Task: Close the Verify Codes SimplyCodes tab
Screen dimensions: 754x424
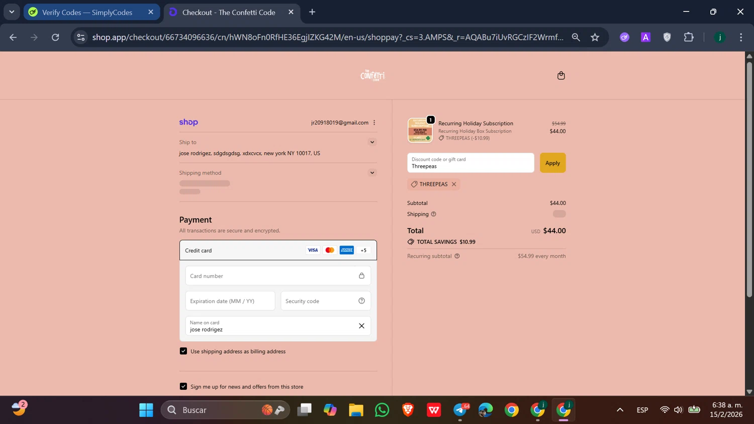Action: tap(151, 12)
